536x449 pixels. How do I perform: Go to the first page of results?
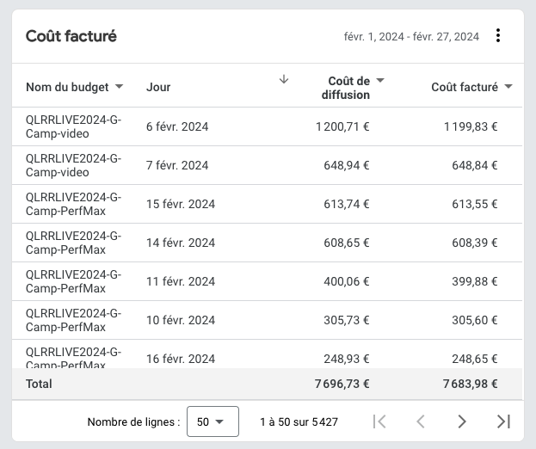[x=379, y=421]
